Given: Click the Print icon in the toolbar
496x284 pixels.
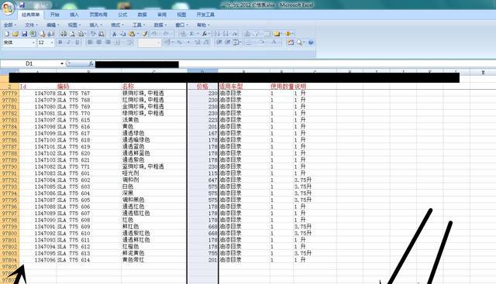Looking at the screenshot, I should point(64,34).
